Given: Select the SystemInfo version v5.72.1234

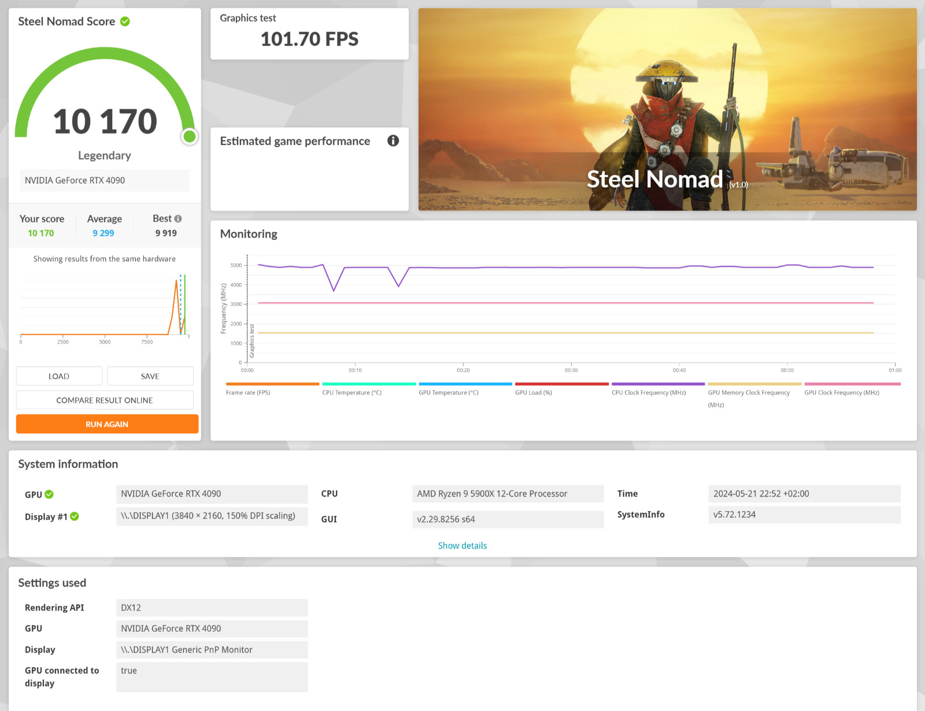Looking at the screenshot, I should point(804,514).
